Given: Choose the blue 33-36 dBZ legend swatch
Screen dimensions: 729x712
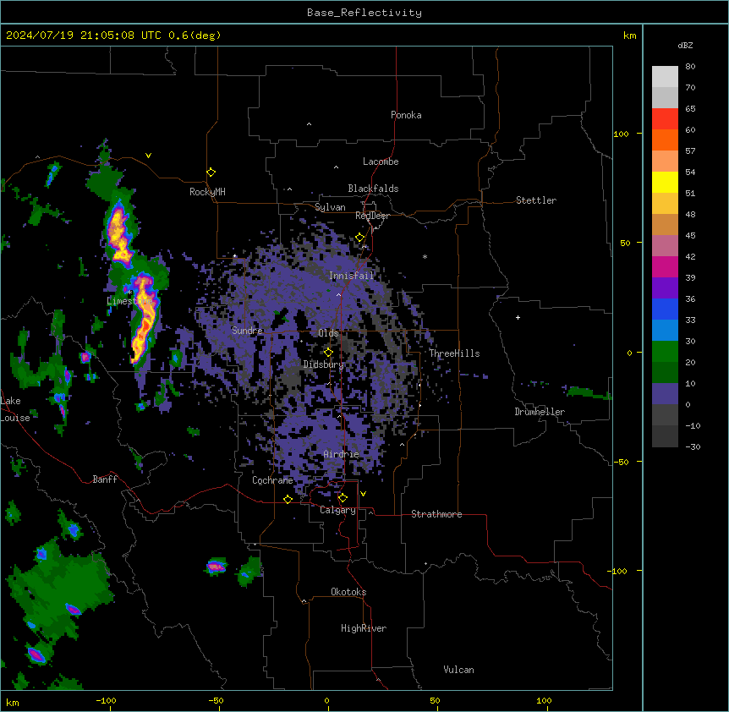Looking at the screenshot, I should (x=665, y=309).
